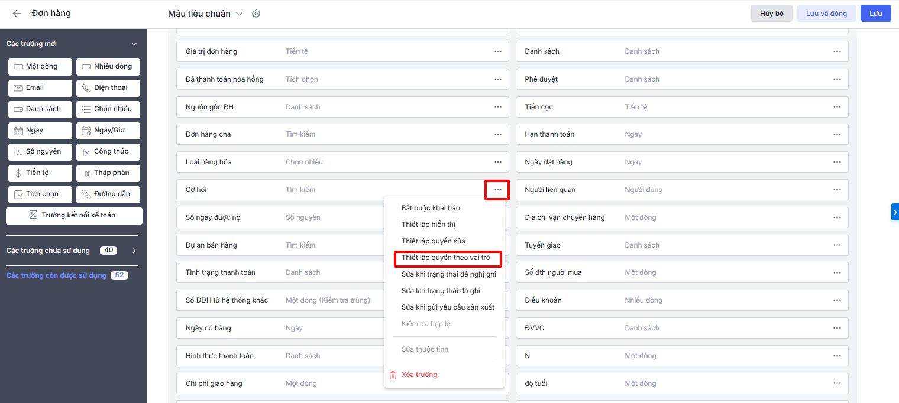
Task: Add a Số nguyên field type
Action: [x=40, y=152]
